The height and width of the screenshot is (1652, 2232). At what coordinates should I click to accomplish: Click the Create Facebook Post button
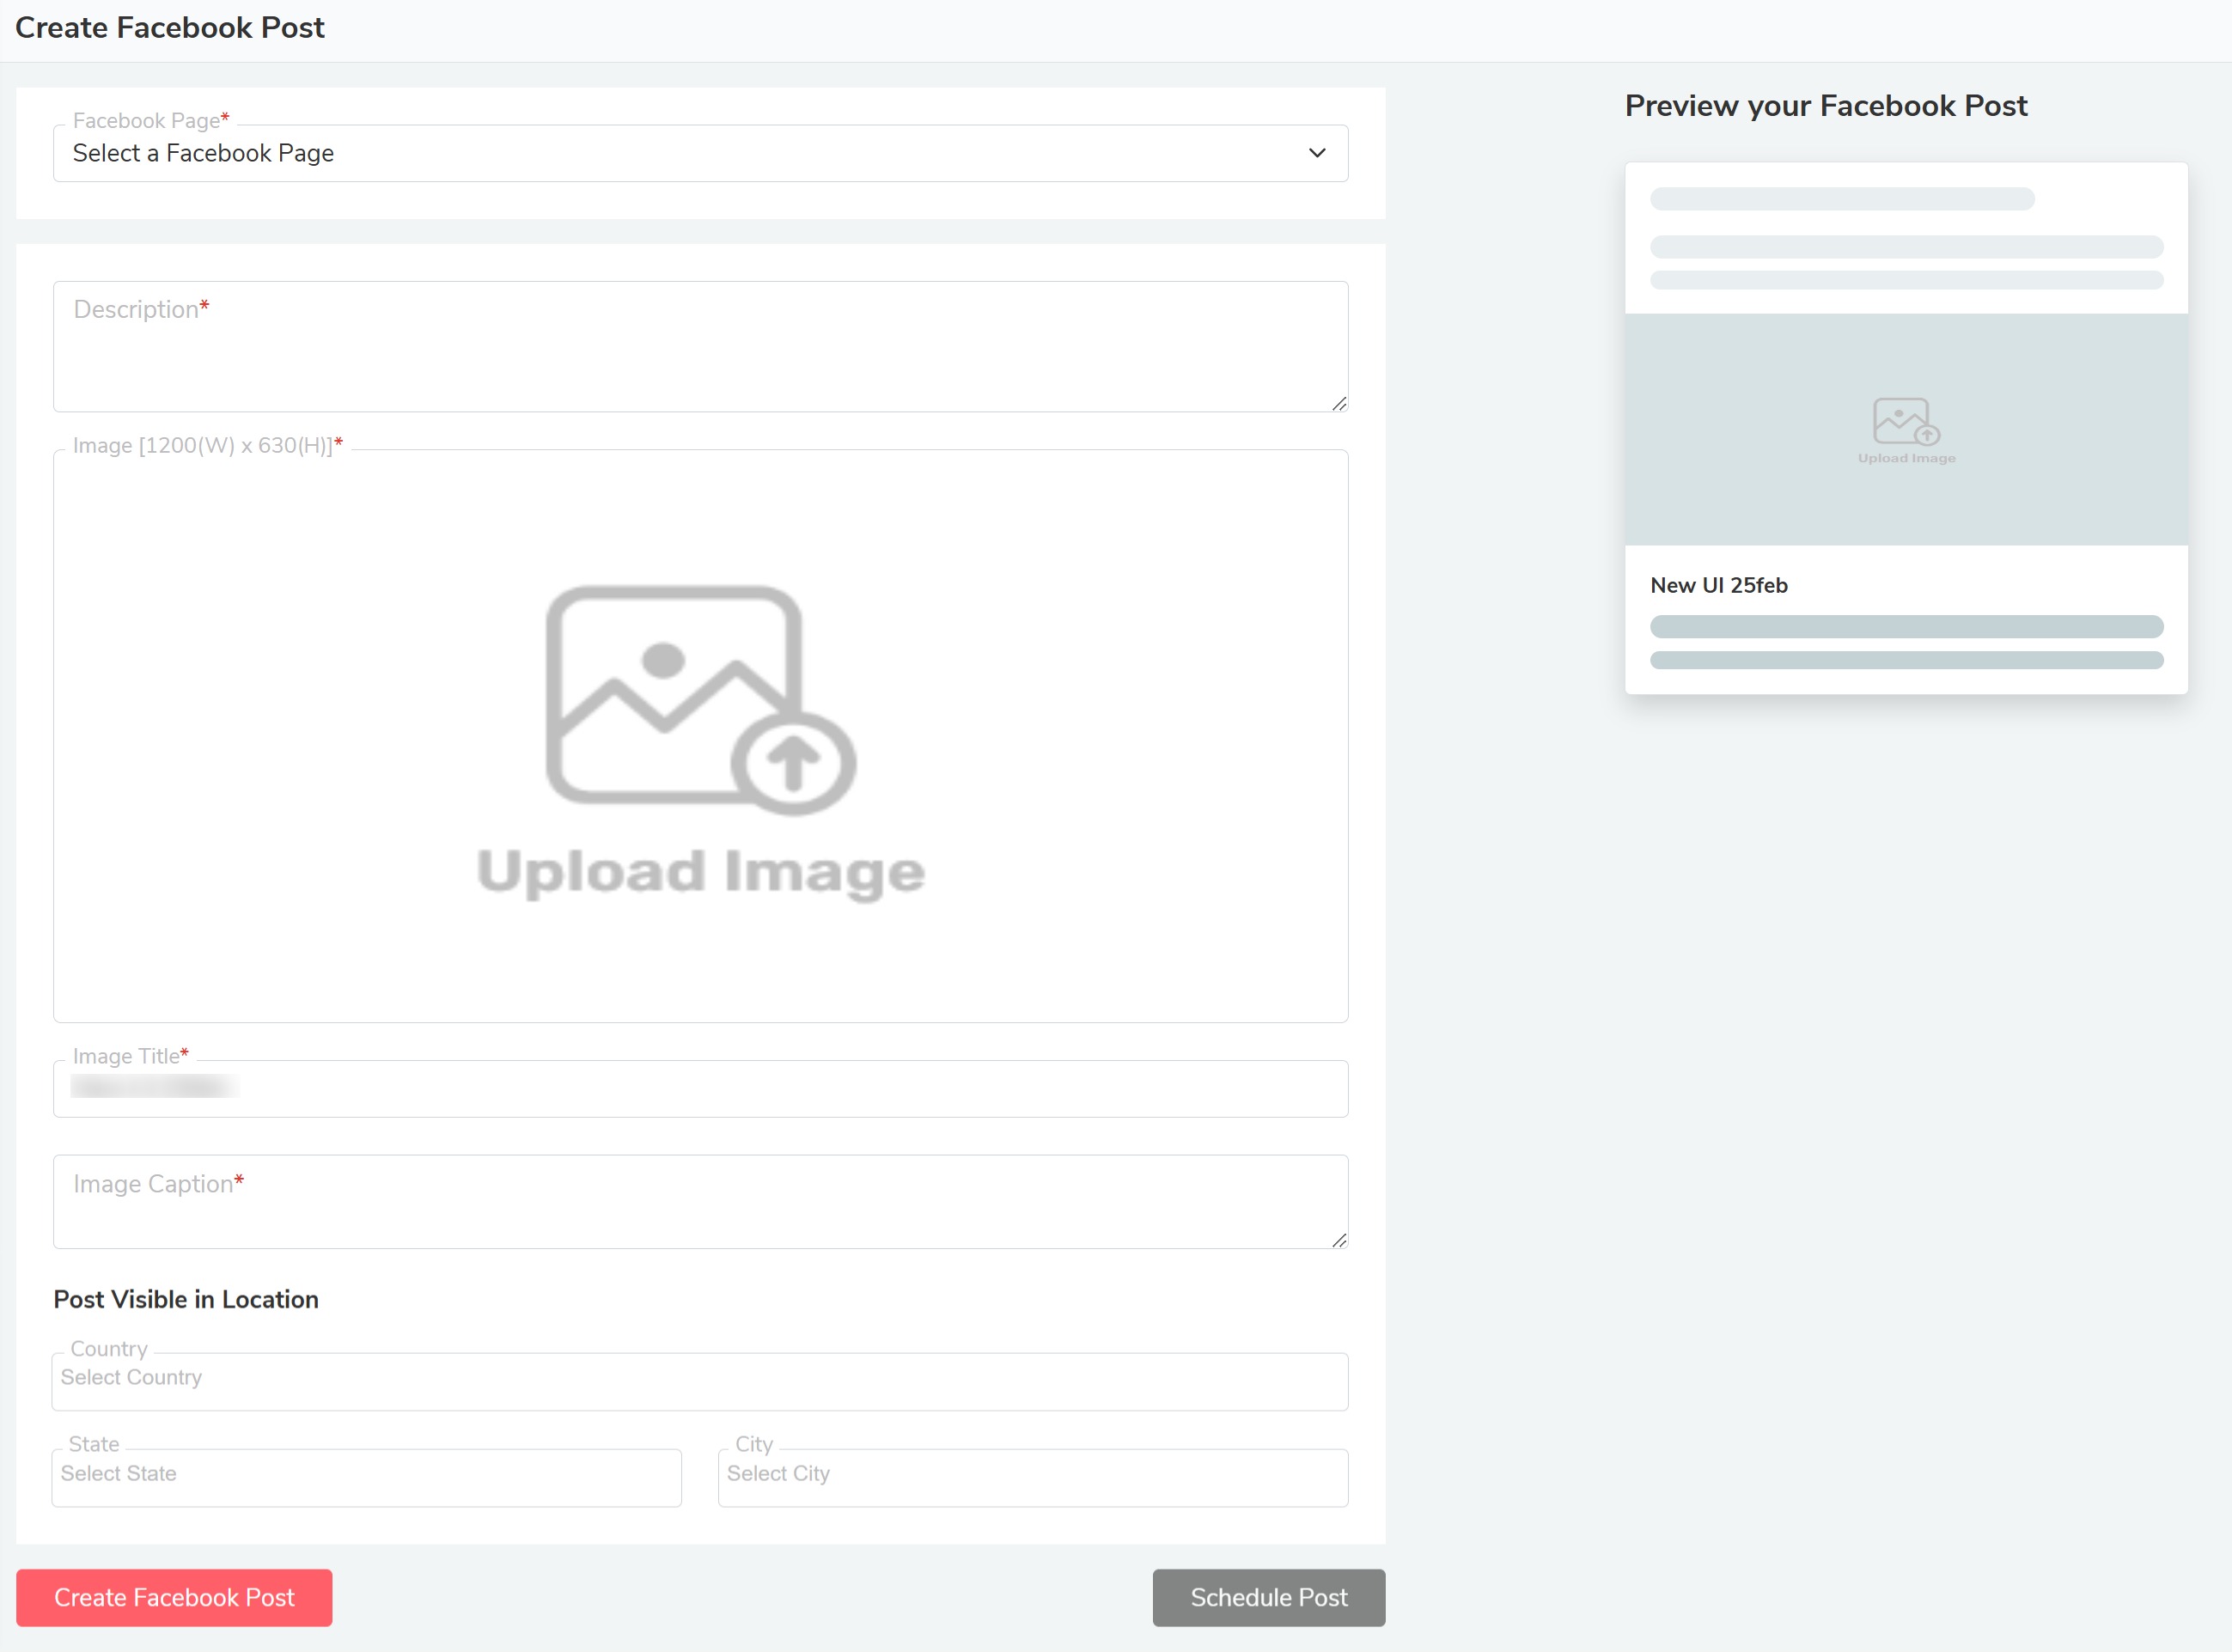coord(174,1597)
